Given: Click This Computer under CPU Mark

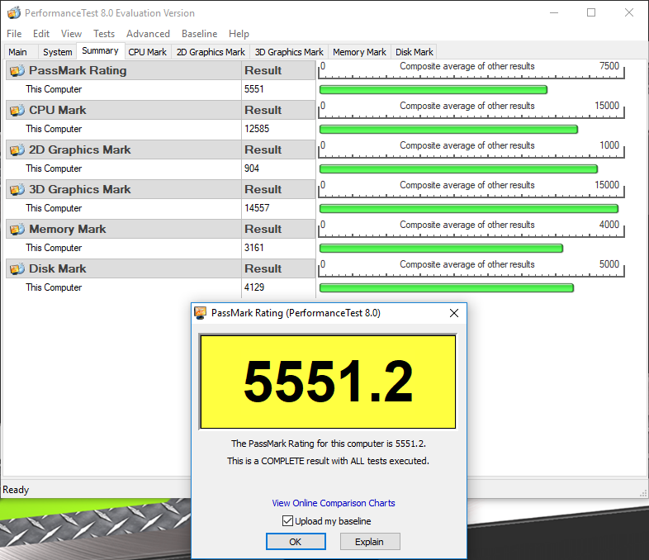Looking at the screenshot, I should coord(54,129).
